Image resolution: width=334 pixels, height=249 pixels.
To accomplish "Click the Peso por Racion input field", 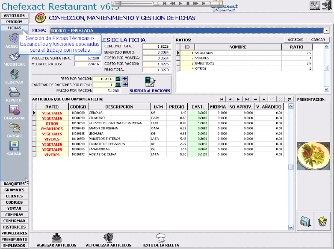I will coord(104,79).
